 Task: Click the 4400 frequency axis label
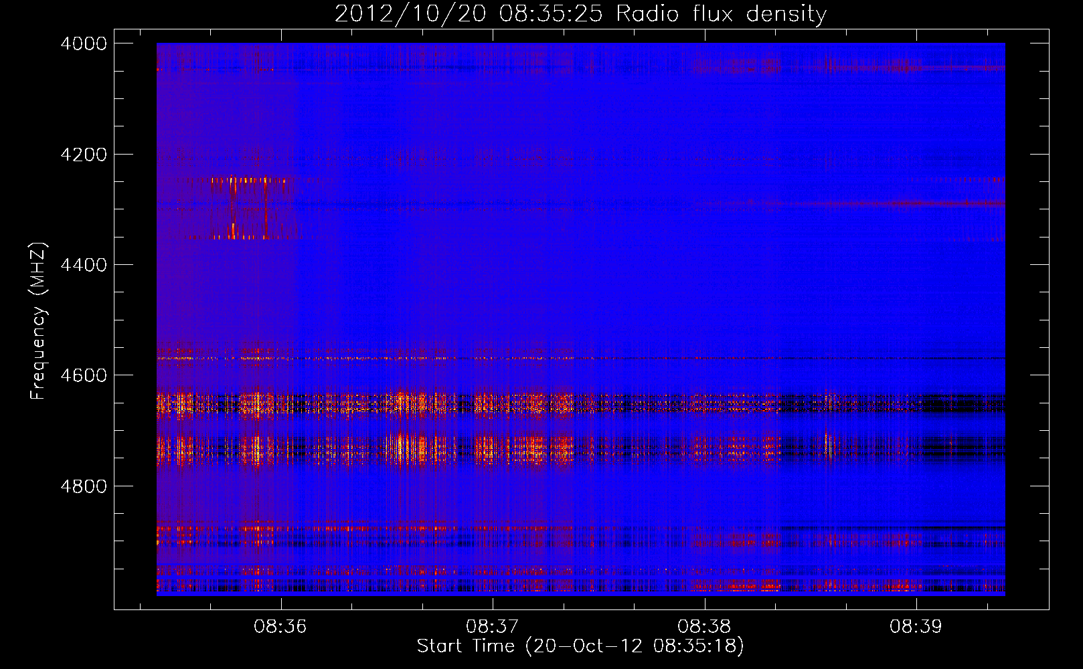(x=84, y=265)
